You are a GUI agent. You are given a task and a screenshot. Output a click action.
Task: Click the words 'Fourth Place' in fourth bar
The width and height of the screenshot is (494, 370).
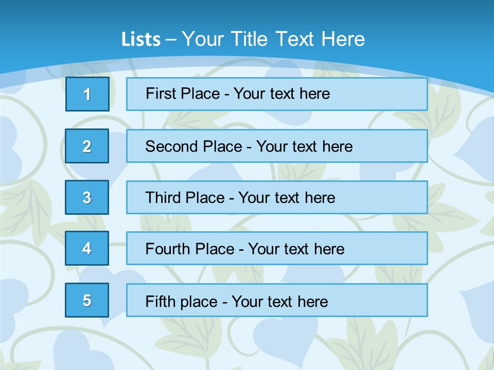click(x=190, y=249)
